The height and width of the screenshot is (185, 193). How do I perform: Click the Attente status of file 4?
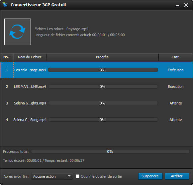point(176,120)
